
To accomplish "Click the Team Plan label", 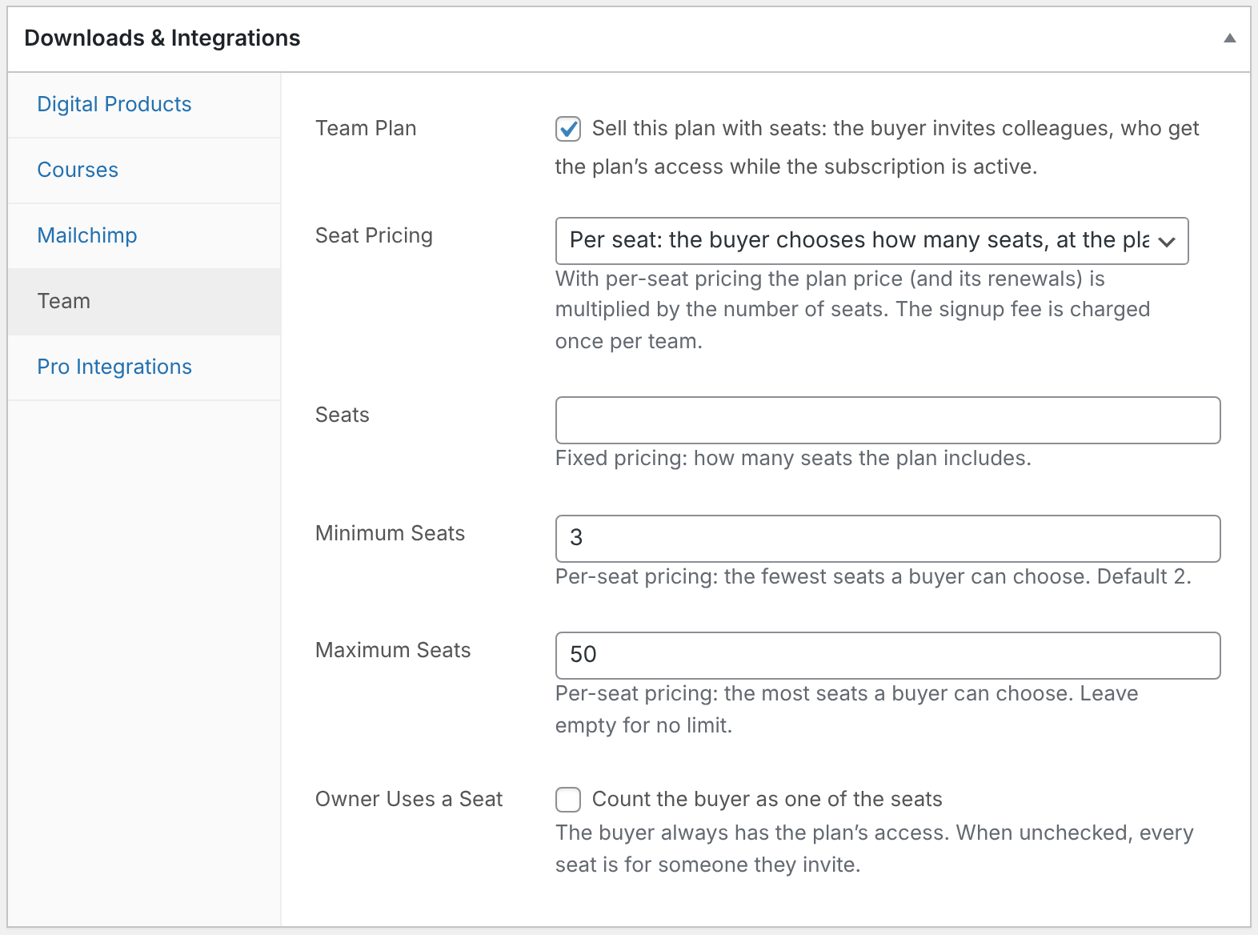I will [x=366, y=128].
